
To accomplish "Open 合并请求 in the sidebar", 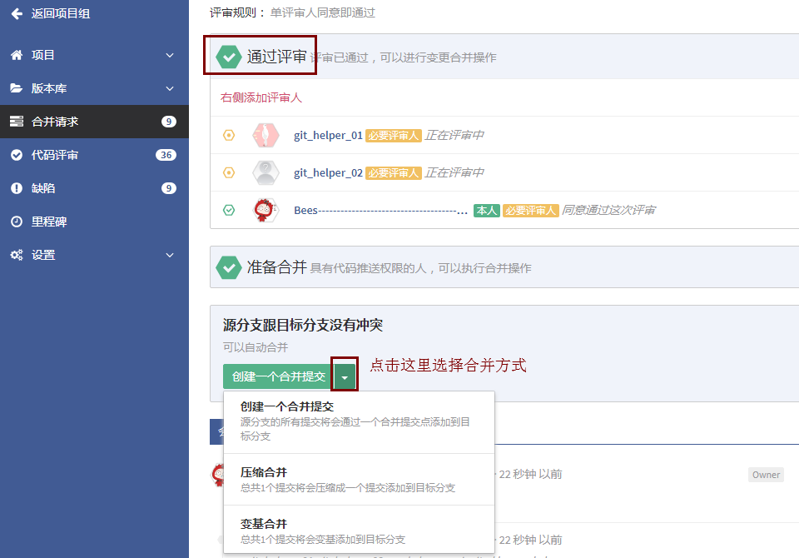I will pos(55,122).
